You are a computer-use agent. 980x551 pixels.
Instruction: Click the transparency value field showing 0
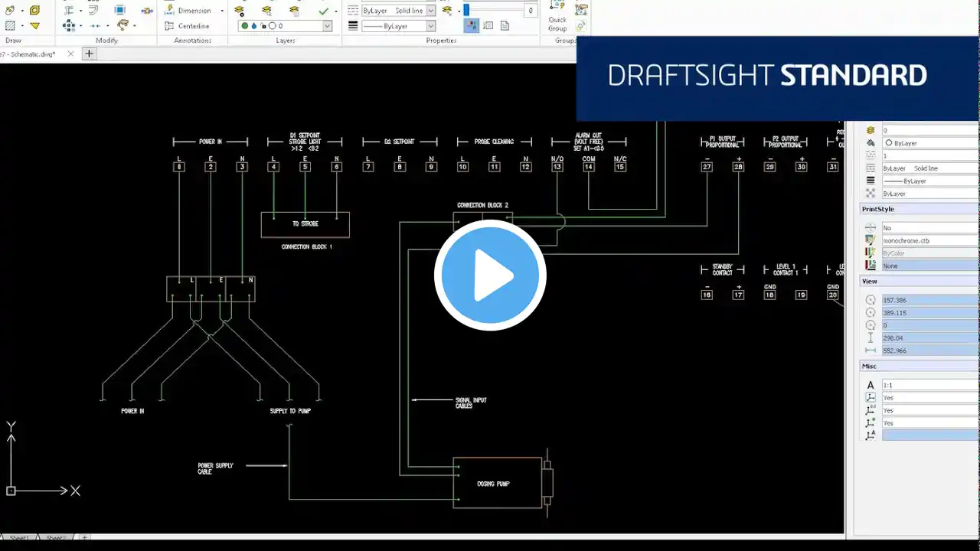point(530,11)
